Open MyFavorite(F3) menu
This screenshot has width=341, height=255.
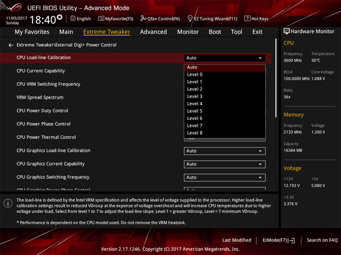pos(116,18)
